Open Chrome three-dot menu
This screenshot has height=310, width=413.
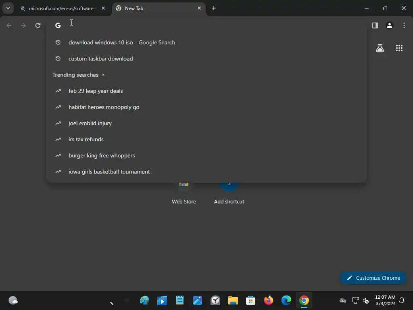coord(404,25)
